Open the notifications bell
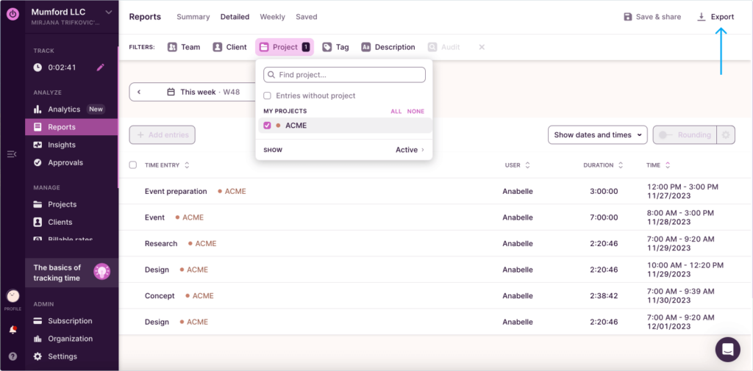 (x=13, y=330)
